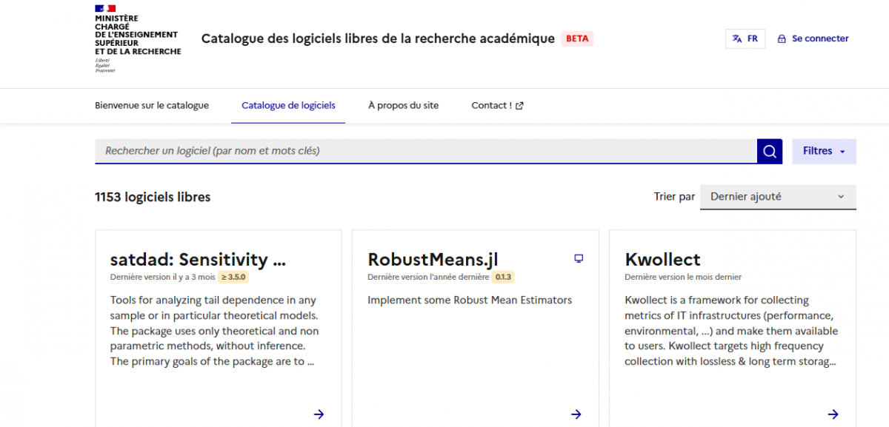
Task: Click the BETA badge next to the title
Action: pos(577,38)
